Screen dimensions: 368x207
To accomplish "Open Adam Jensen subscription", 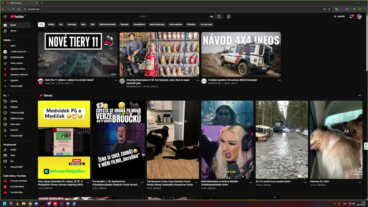I will coord(17,63).
